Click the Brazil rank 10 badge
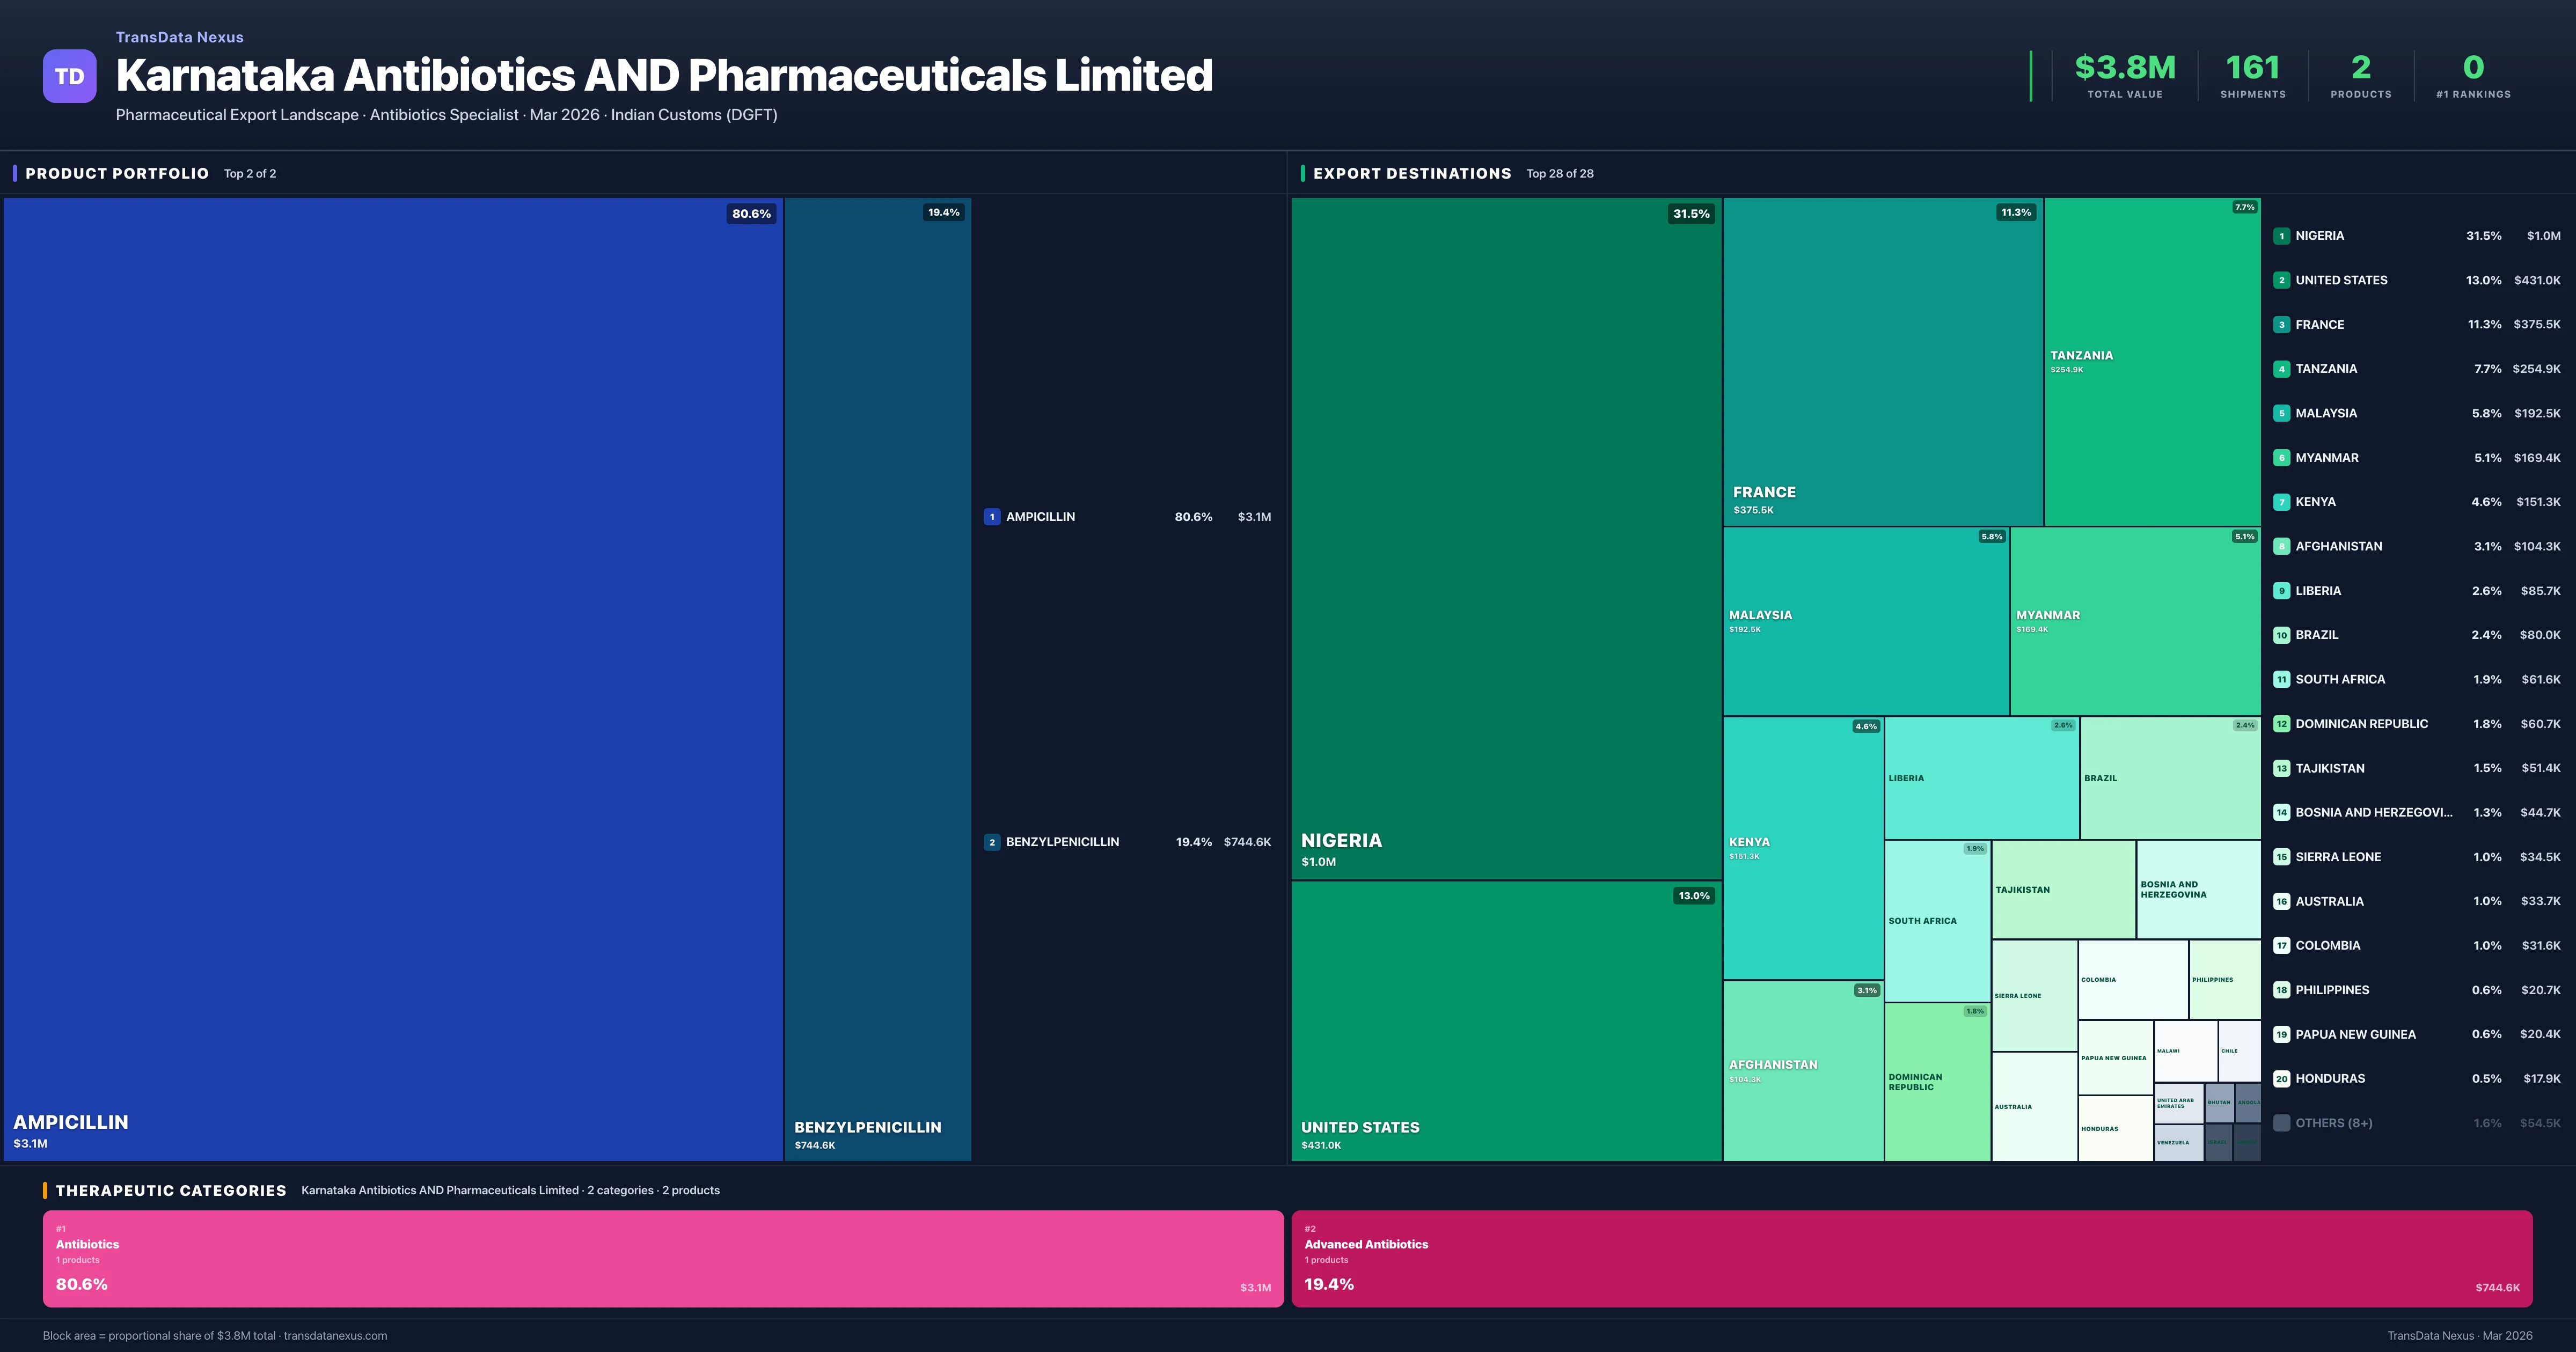2576x1352 pixels. (x=2281, y=635)
